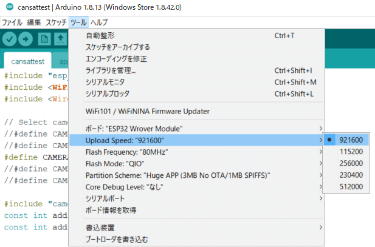This screenshot has height=247, width=375.
Task: Click シリアルモニタ menu entry
Action: click(105, 82)
